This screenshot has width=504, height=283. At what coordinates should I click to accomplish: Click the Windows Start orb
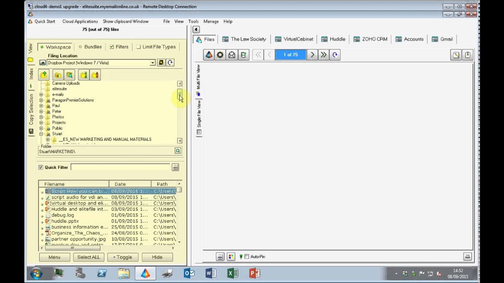36,273
